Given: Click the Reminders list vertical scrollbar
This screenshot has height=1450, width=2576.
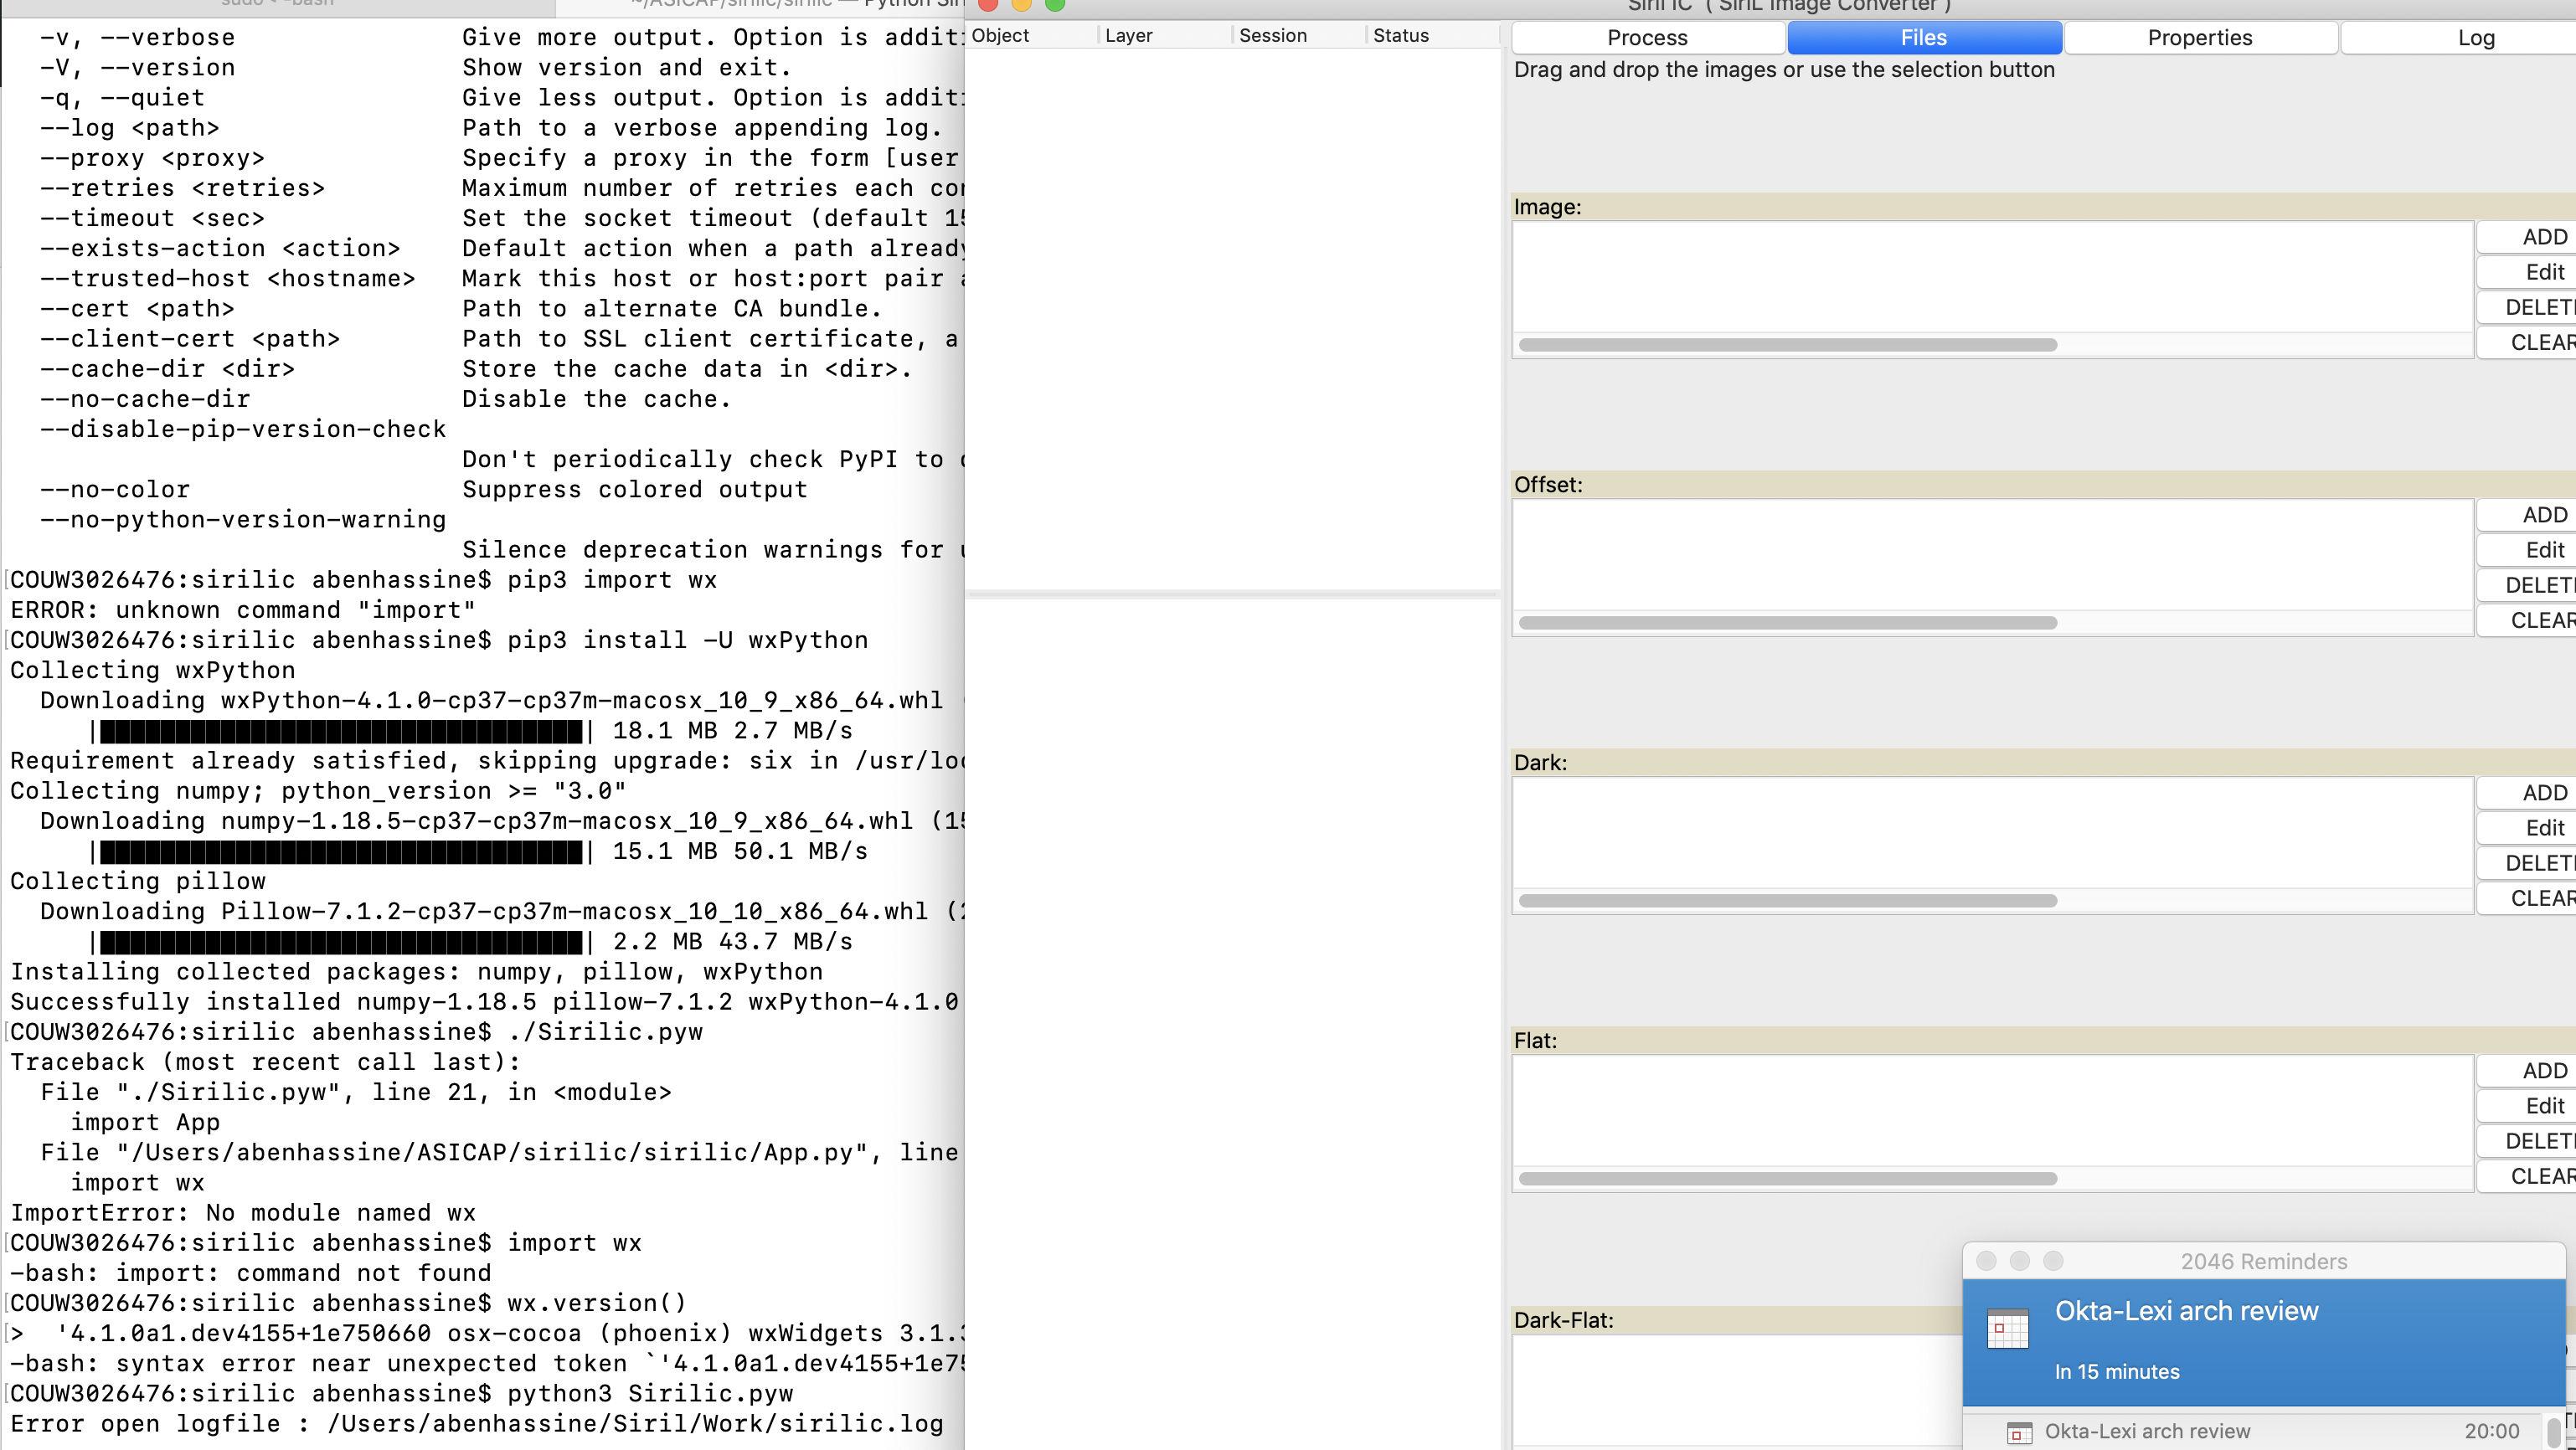Looking at the screenshot, I should tap(2553, 1432).
